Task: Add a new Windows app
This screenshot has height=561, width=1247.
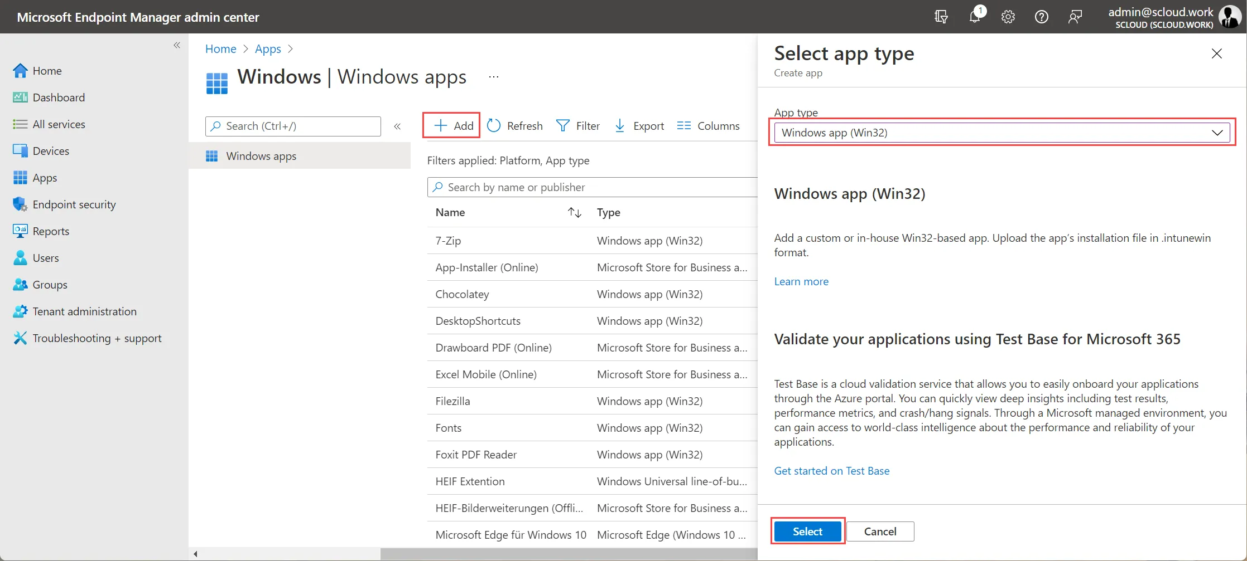Action: point(454,126)
